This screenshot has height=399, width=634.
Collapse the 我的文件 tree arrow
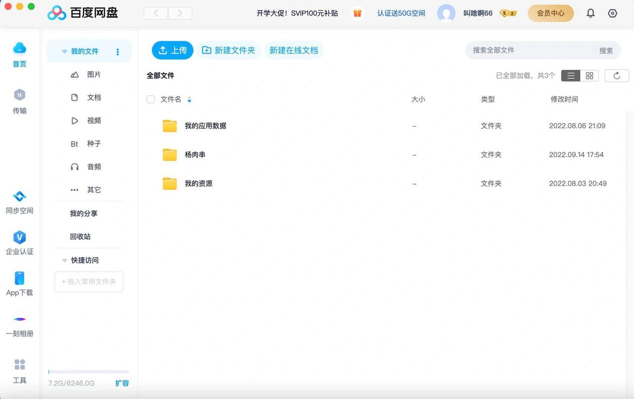tap(64, 52)
